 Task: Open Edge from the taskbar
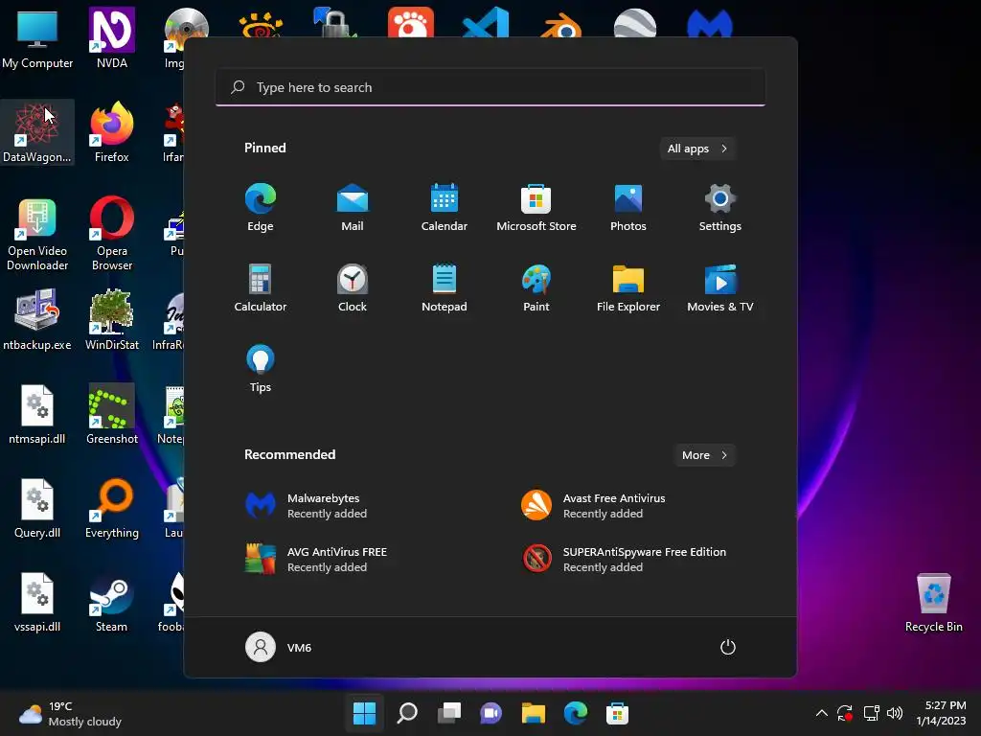tap(576, 713)
